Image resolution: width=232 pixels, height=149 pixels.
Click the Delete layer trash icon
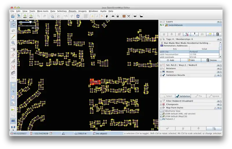[x=217, y=34]
